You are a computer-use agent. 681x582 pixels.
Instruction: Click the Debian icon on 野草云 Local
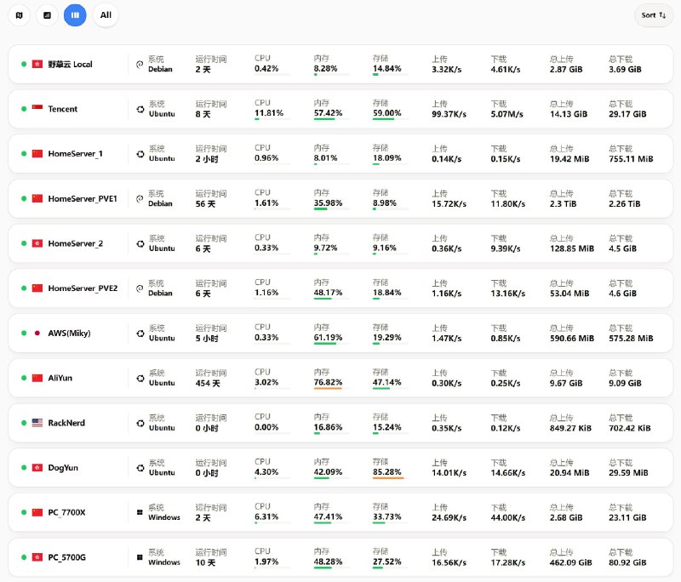tap(140, 65)
